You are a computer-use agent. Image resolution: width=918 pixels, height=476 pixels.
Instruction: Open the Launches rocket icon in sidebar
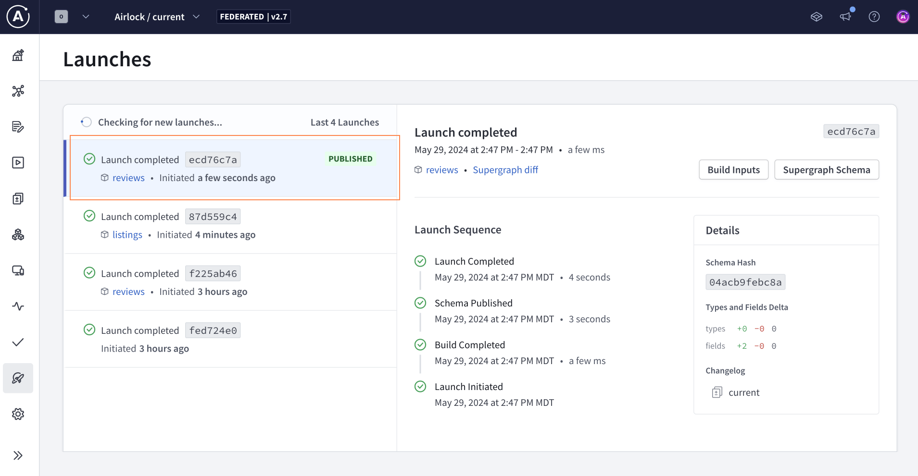point(18,378)
